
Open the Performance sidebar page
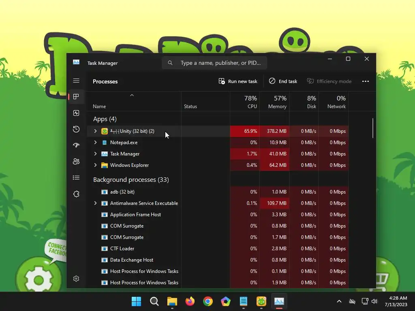(76, 113)
